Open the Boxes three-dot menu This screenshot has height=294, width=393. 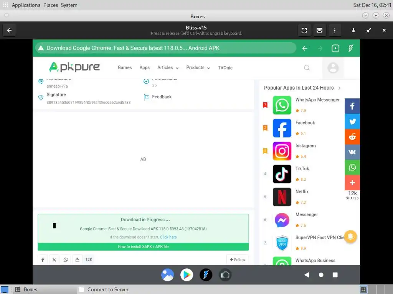click(x=335, y=30)
